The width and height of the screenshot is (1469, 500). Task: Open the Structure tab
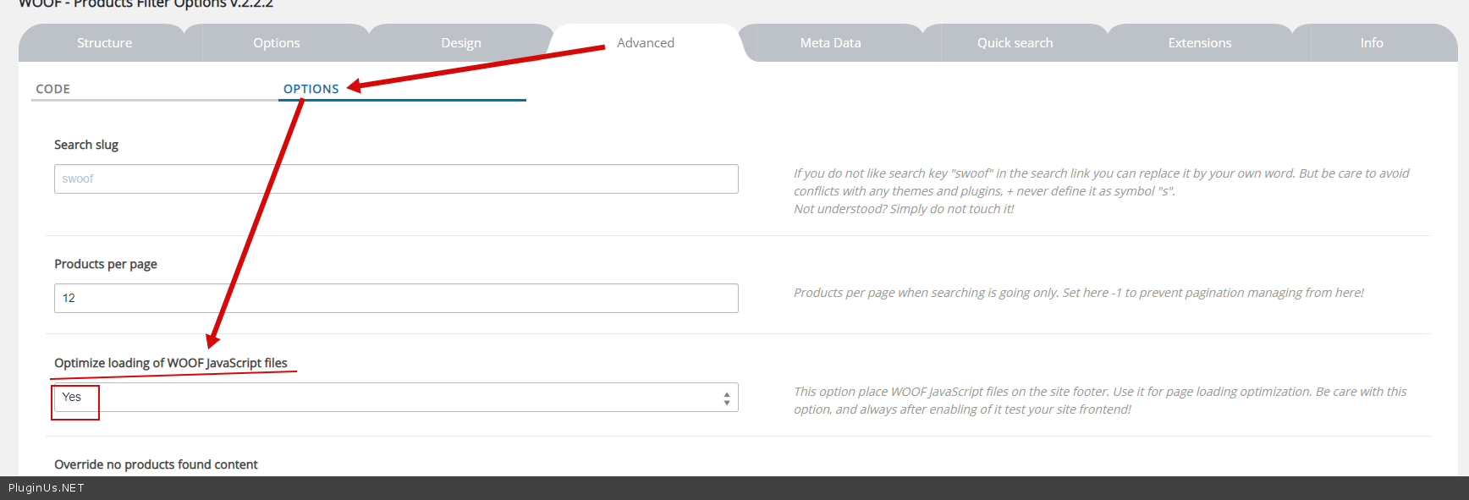coord(104,43)
